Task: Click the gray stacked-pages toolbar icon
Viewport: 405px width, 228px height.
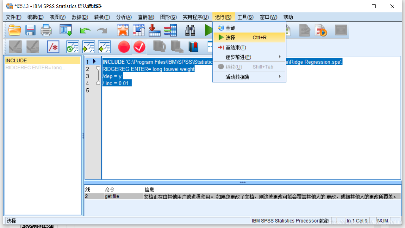Action: (177, 47)
